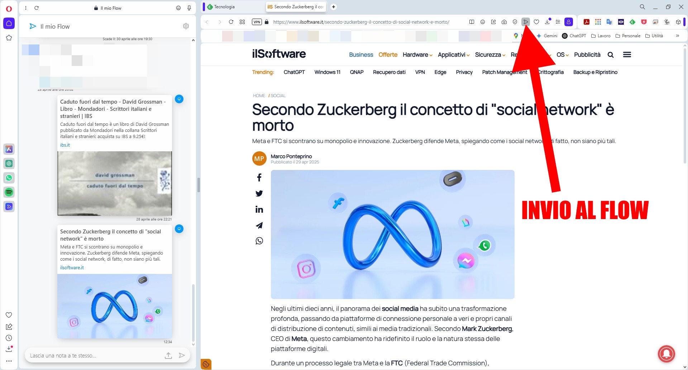Screen dimensions: 688x370
Task: Click the heart icon in the address bar
Action: click(x=536, y=22)
